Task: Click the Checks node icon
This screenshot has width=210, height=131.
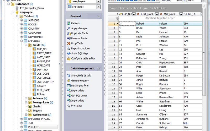Action: tap(30, 107)
